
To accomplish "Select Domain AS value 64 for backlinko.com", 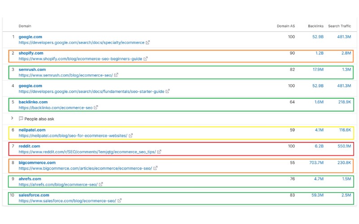I will tap(292, 102).
